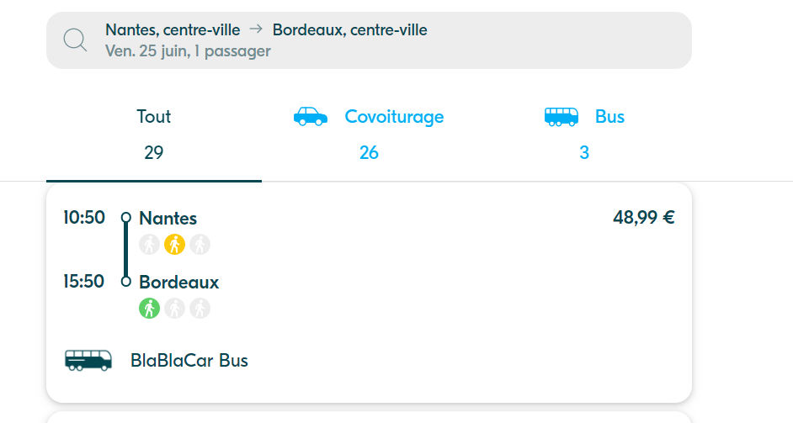Click last grey walking icon under Bordeaux
This screenshot has height=423, width=793.
pyautogui.click(x=200, y=309)
